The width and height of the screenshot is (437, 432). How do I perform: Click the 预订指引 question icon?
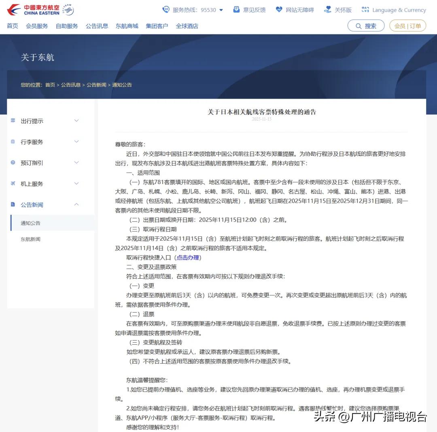[13, 162]
